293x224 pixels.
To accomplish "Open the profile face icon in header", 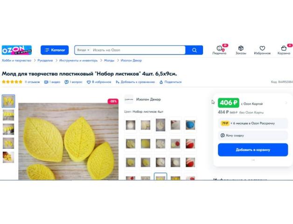I will tap(220, 48).
